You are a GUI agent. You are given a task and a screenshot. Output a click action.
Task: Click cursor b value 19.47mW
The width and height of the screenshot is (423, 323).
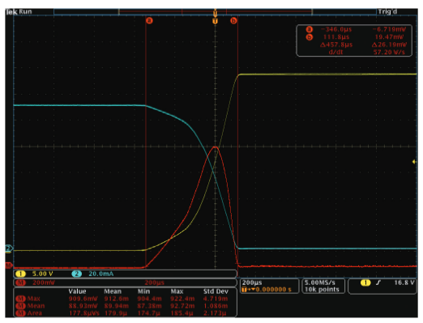point(389,37)
